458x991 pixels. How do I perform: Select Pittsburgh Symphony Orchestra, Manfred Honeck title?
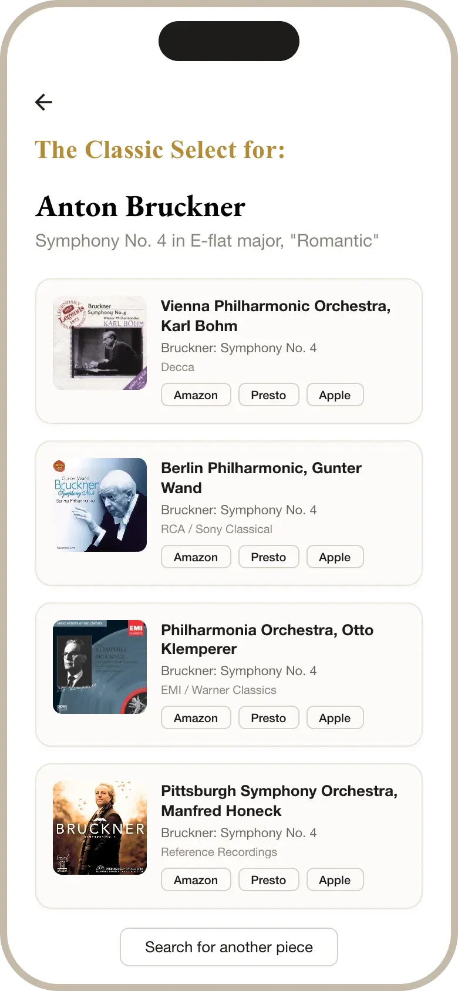(x=279, y=801)
